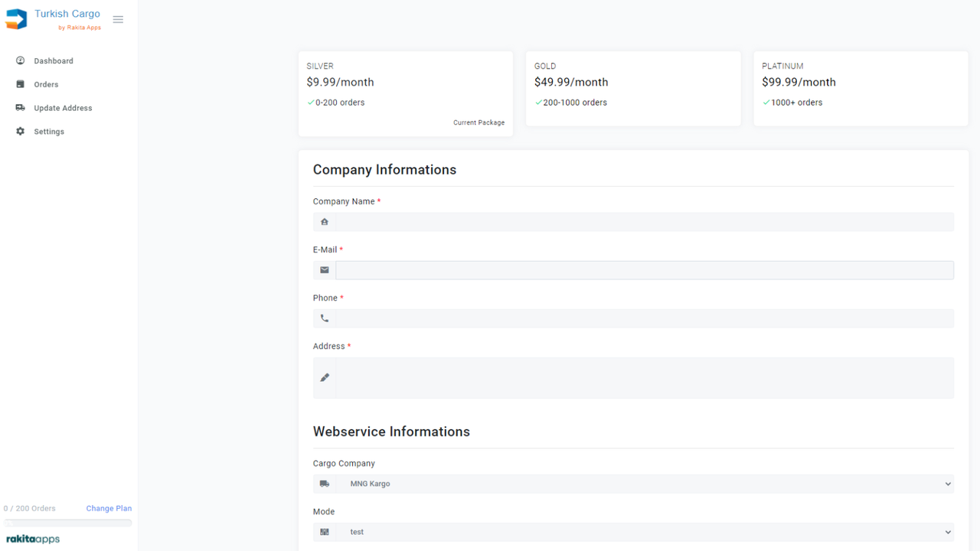Screen dimensions: 980x551
Task: Click the 200-1000 orders text
Action: [575, 103]
